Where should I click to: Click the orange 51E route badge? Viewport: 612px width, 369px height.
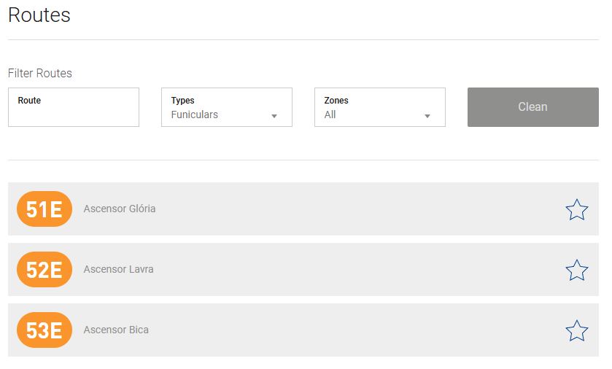click(44, 209)
